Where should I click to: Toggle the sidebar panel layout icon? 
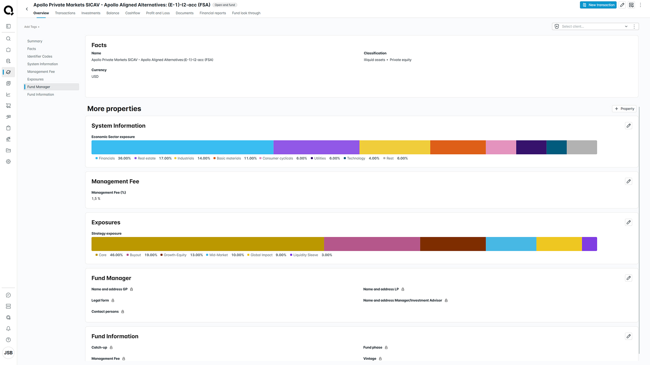click(x=8, y=26)
